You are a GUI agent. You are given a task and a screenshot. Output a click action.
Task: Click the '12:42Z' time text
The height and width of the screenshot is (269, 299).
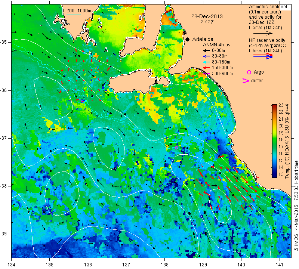pyautogui.click(x=205, y=22)
